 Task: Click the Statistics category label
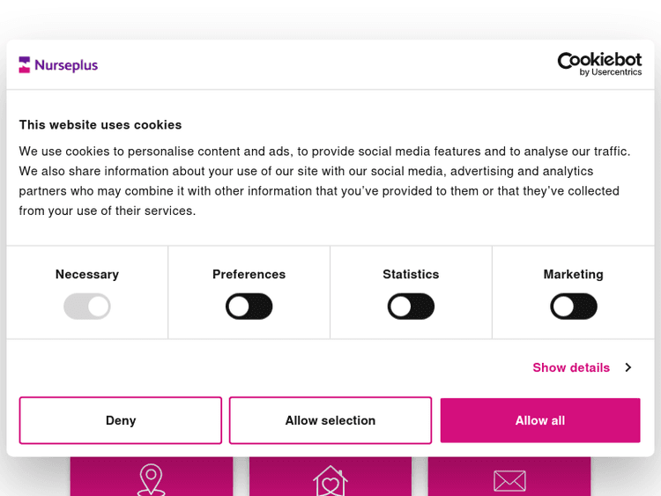pos(411,274)
